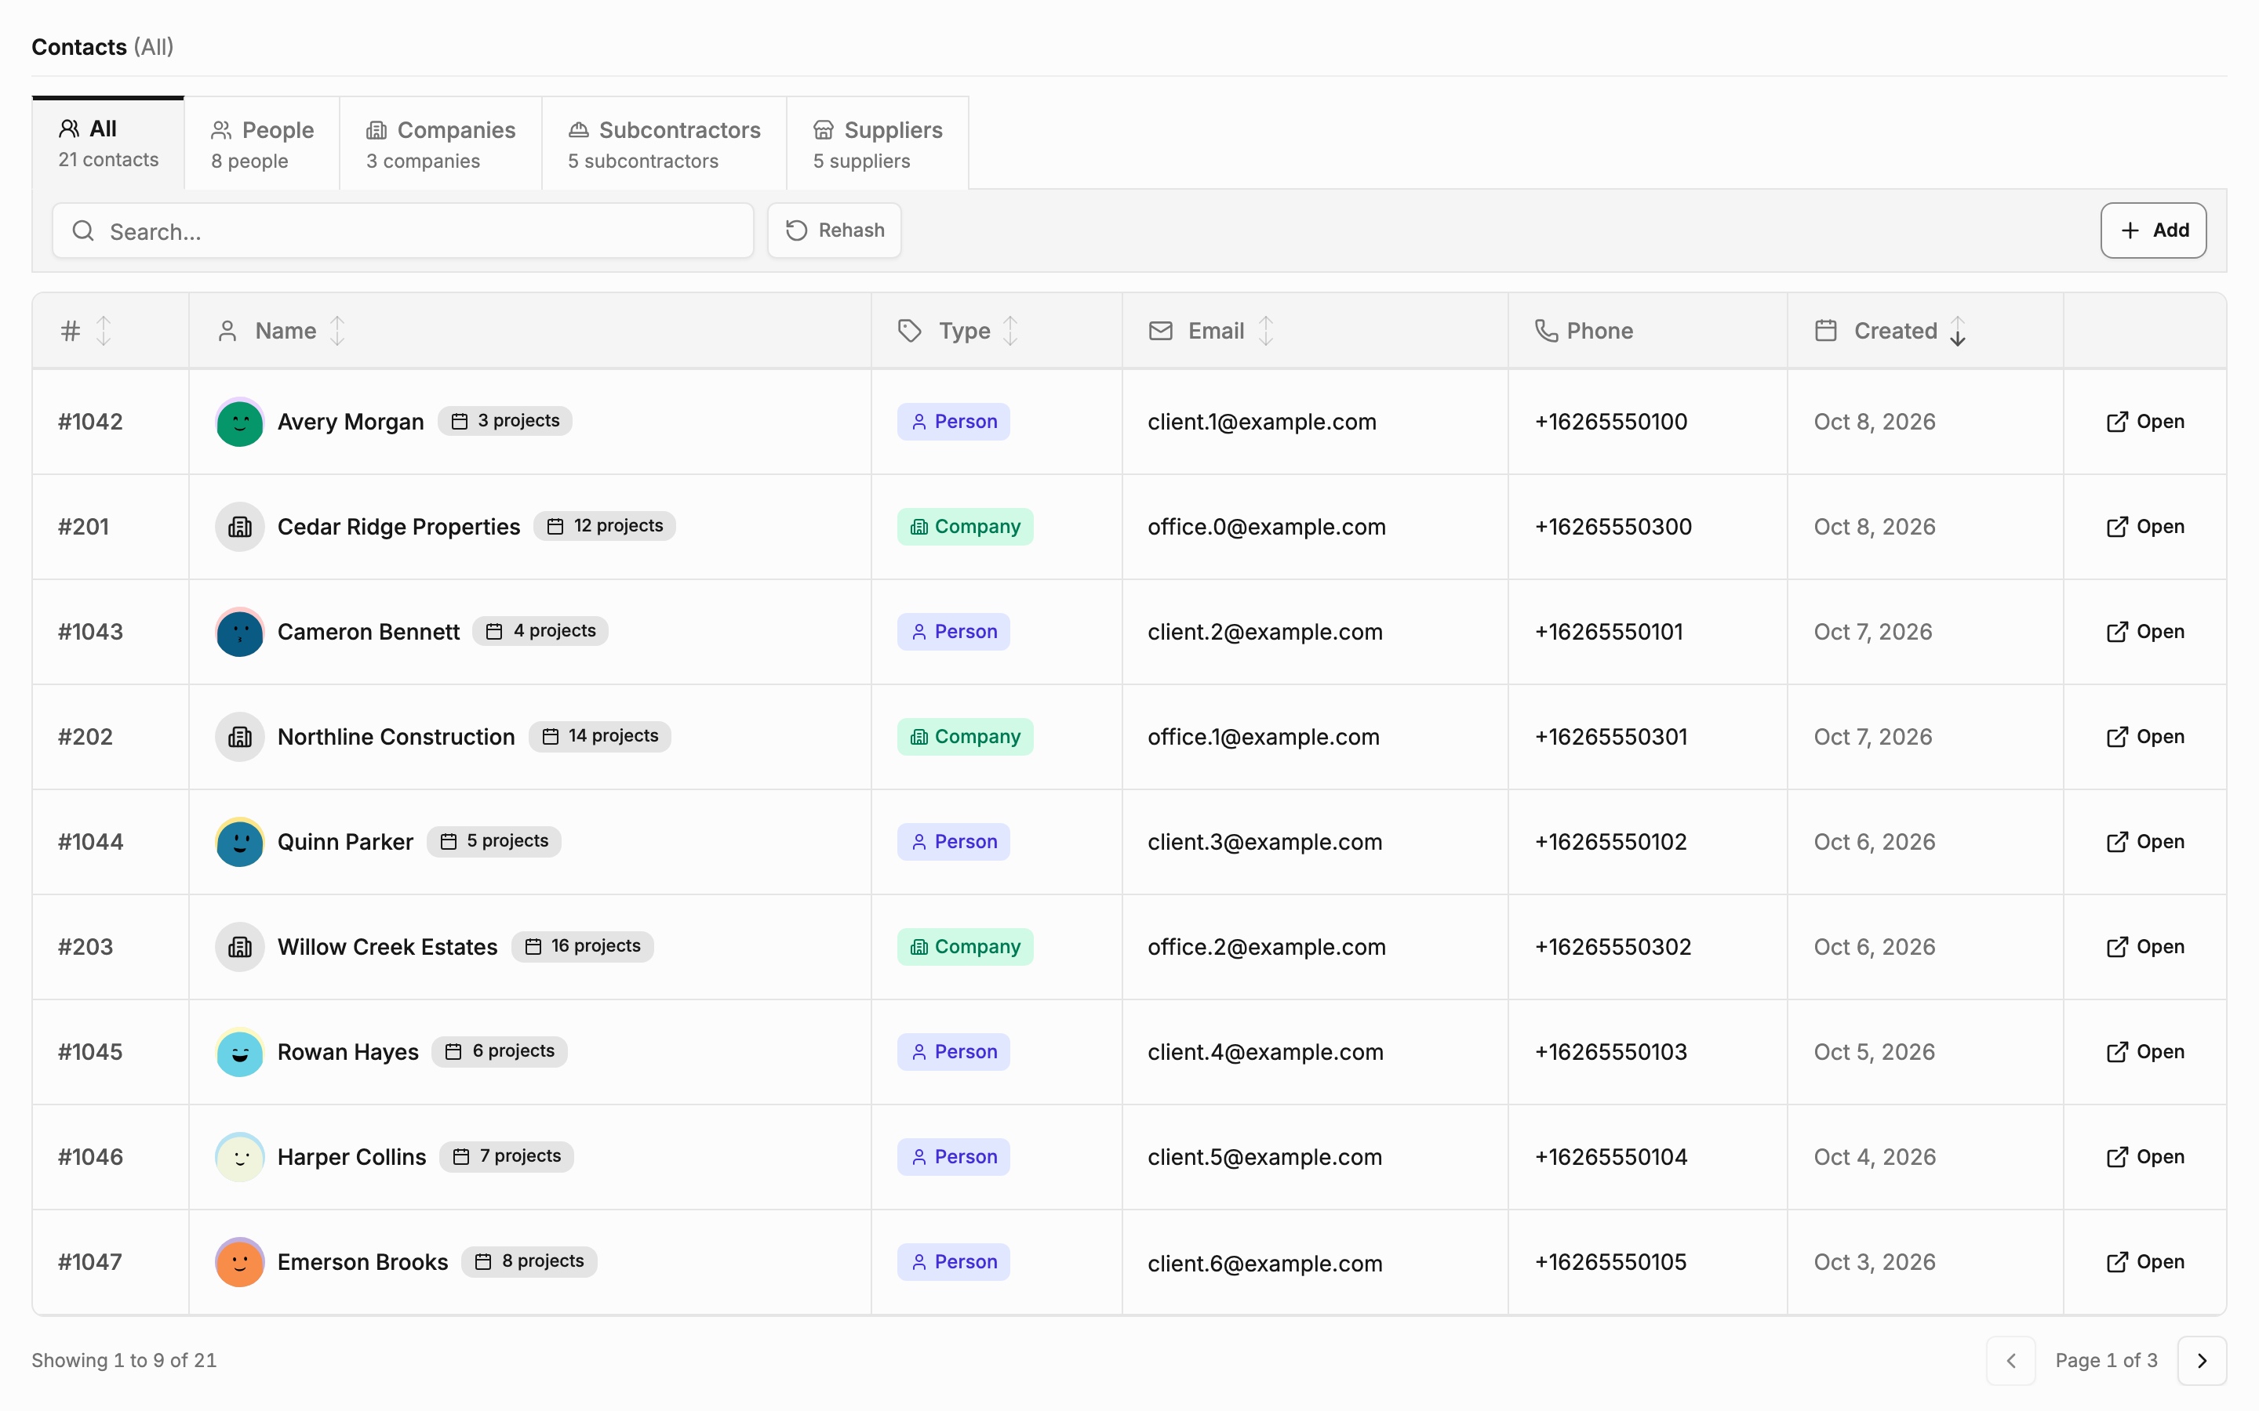The width and height of the screenshot is (2259, 1411).
Task: Select email client.3@example.com
Action: (1265, 842)
